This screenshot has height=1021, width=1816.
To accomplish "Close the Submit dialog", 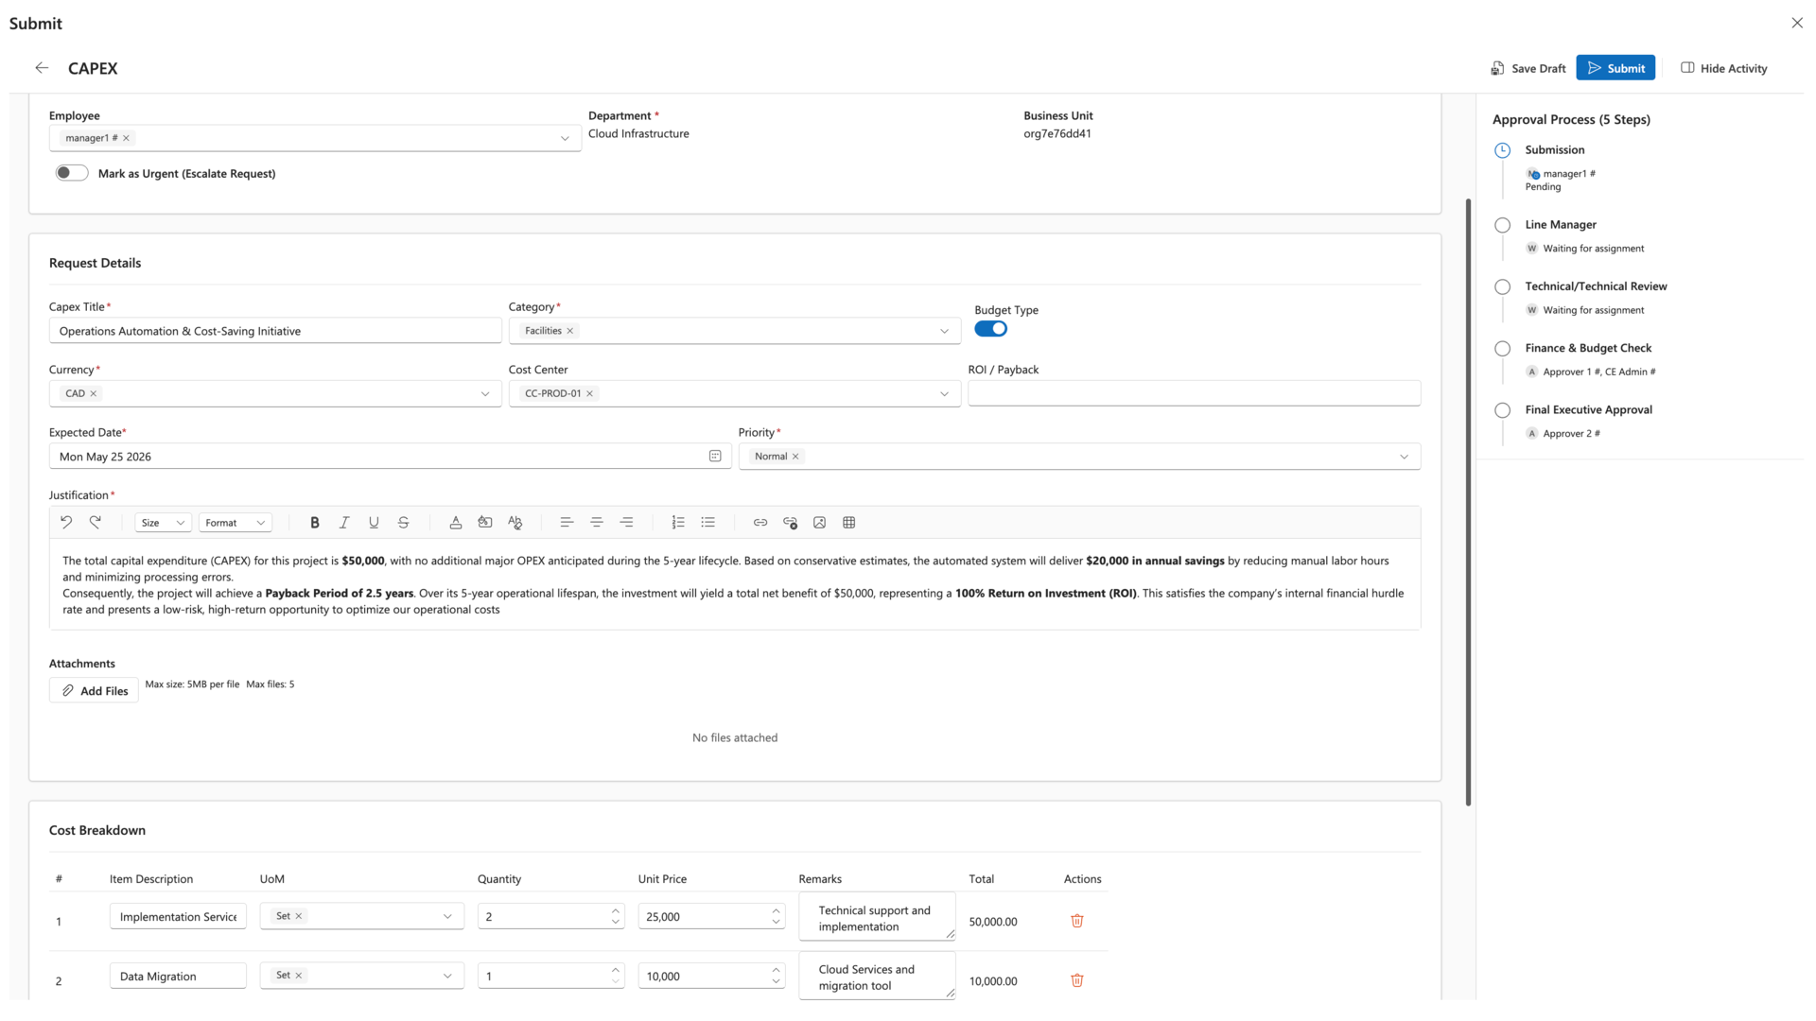I will tap(1797, 23).
